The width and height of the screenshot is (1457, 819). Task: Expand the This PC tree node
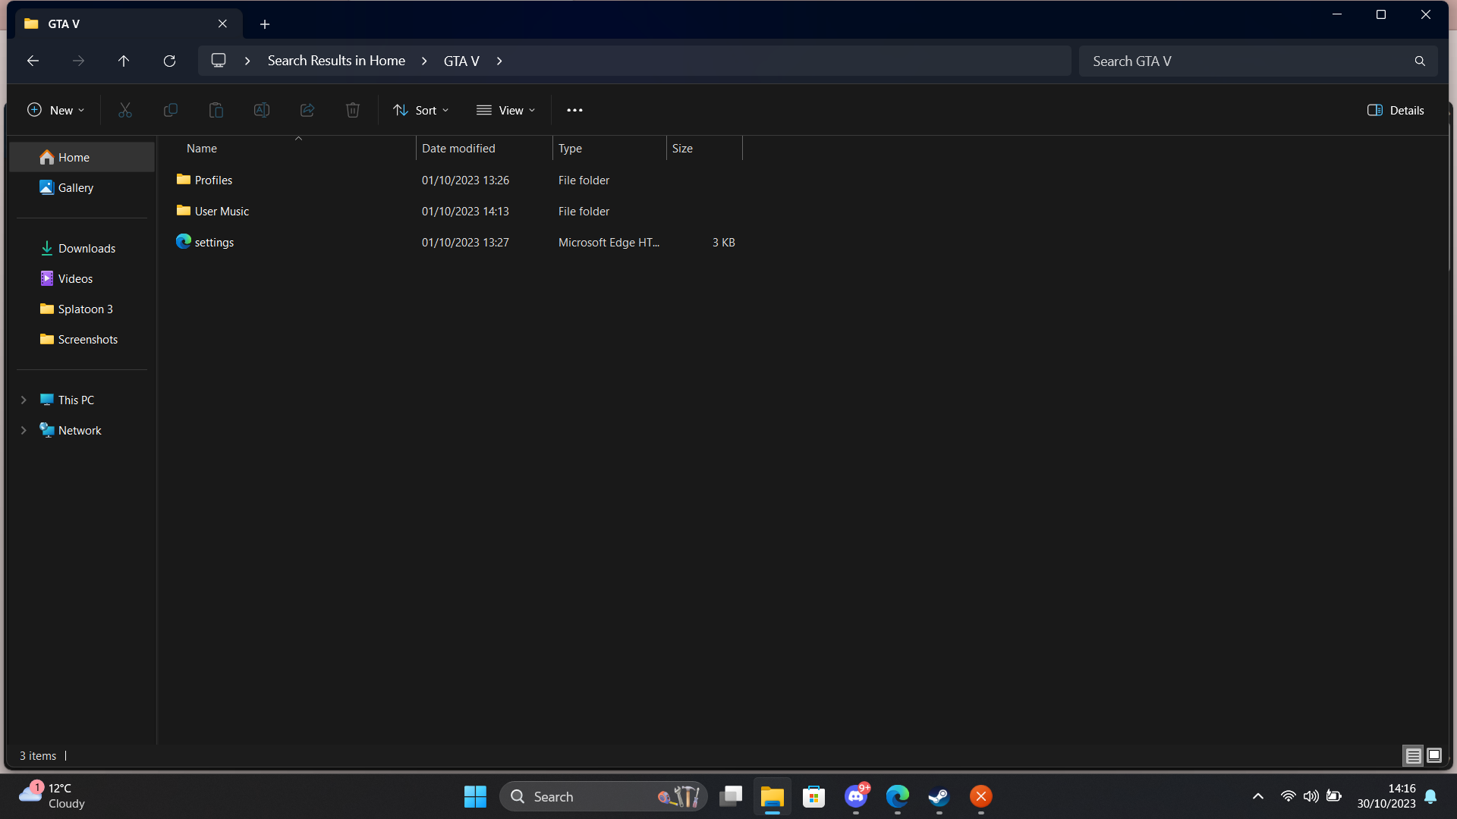tap(24, 400)
